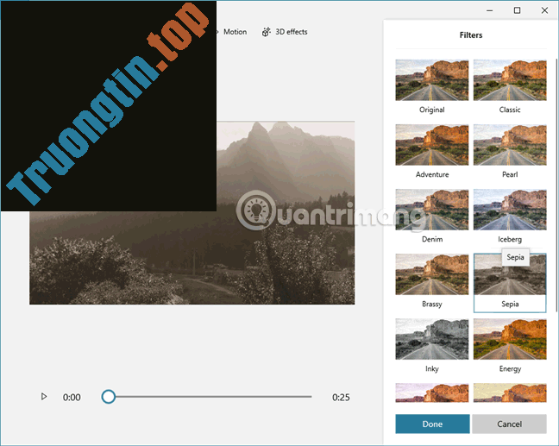Click the 0:00 current time text

click(72, 397)
